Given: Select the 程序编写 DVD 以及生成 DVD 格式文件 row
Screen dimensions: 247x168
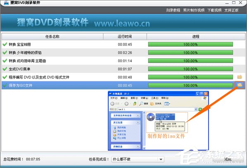Looking at the screenshot, I should (x=123, y=77).
